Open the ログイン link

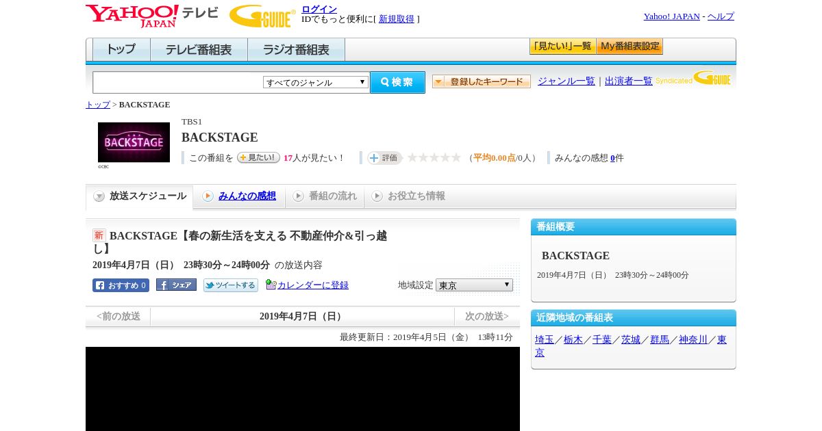click(x=319, y=9)
